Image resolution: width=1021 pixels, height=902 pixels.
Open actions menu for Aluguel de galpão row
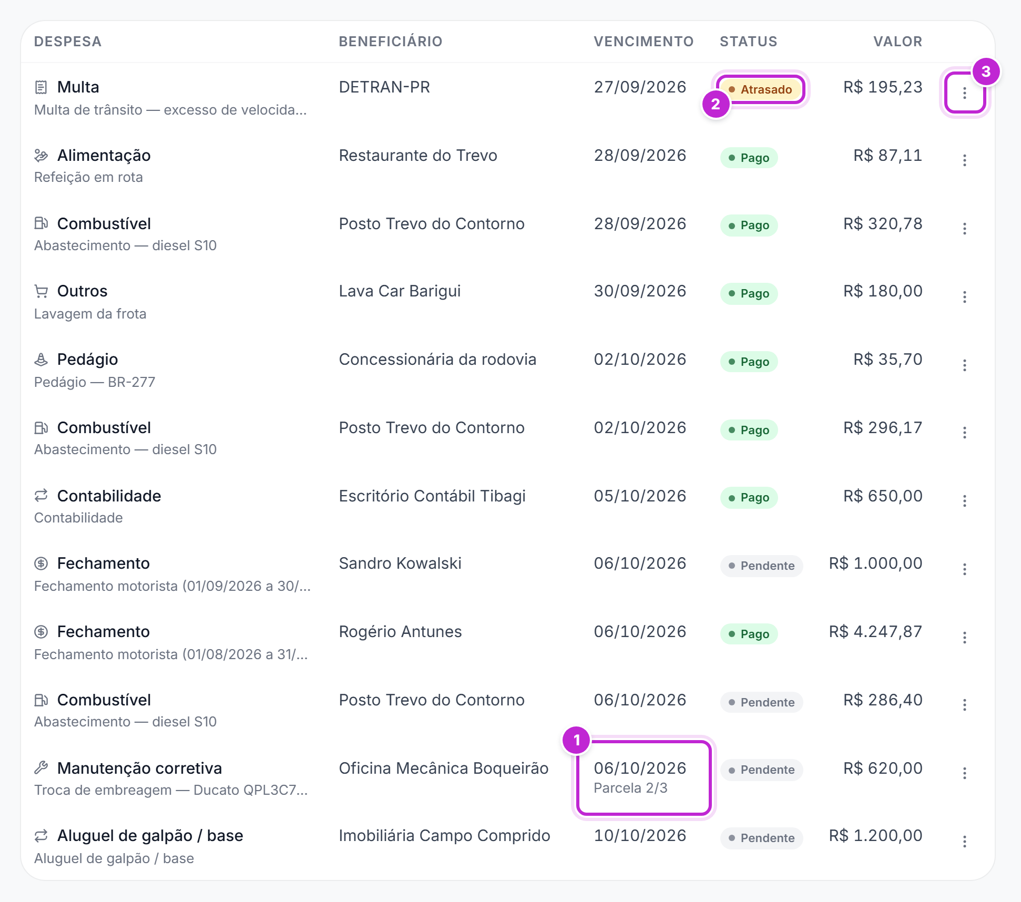click(x=964, y=842)
